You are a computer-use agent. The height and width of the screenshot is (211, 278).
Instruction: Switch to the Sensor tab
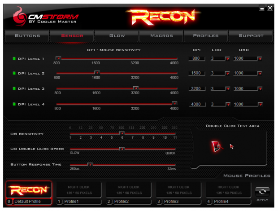click(x=72, y=36)
